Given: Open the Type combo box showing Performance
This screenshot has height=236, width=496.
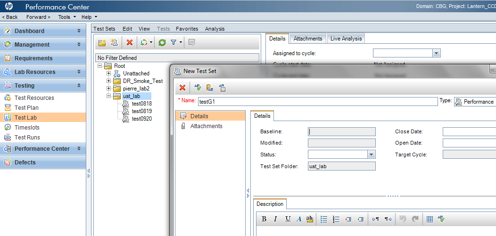Looking at the screenshot, I should coord(475,102).
